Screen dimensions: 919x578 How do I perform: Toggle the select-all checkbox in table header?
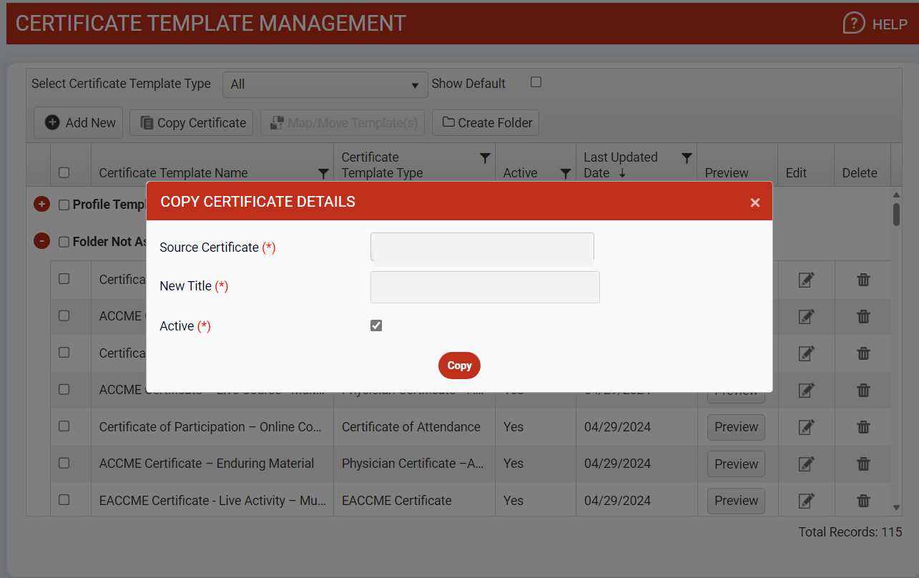click(x=64, y=172)
